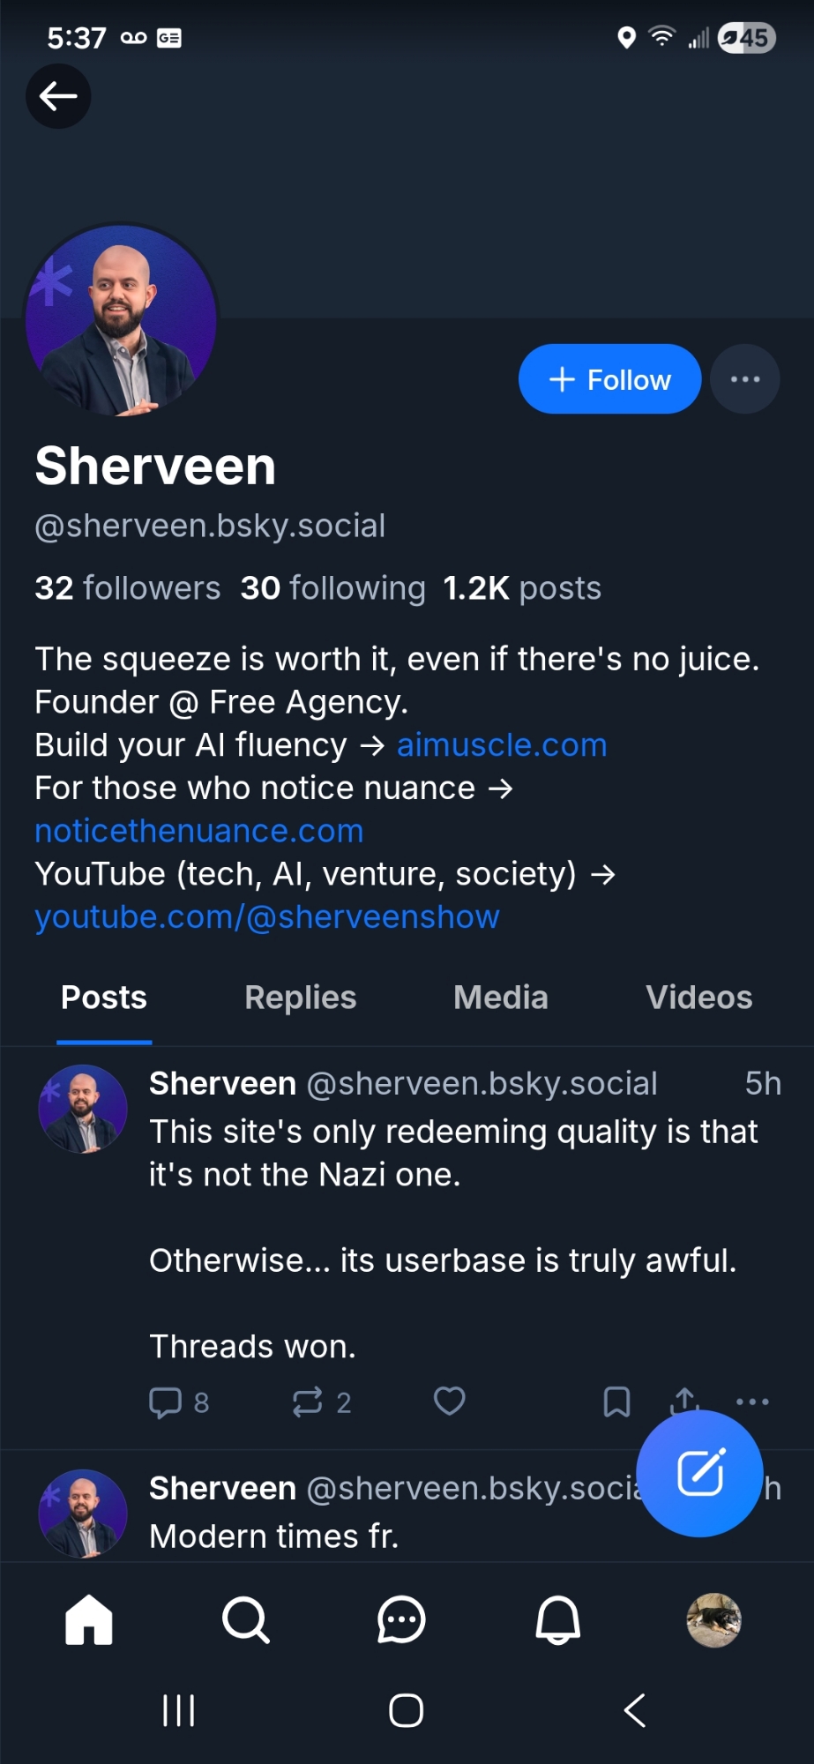Image resolution: width=814 pixels, height=1764 pixels.
Task: Open Sherveen's large profile avatar
Action: click(x=121, y=320)
